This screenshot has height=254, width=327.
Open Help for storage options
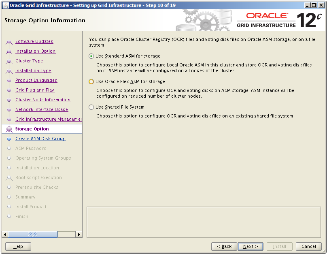(18, 246)
